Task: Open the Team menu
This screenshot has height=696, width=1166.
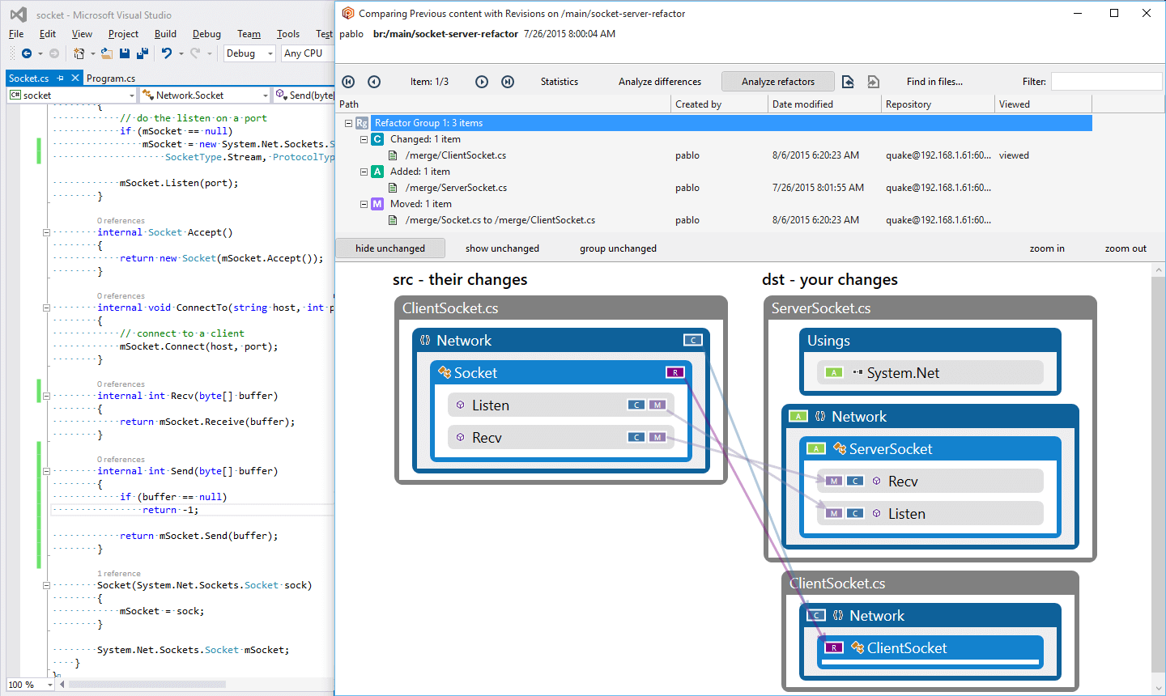Action: 249,34
